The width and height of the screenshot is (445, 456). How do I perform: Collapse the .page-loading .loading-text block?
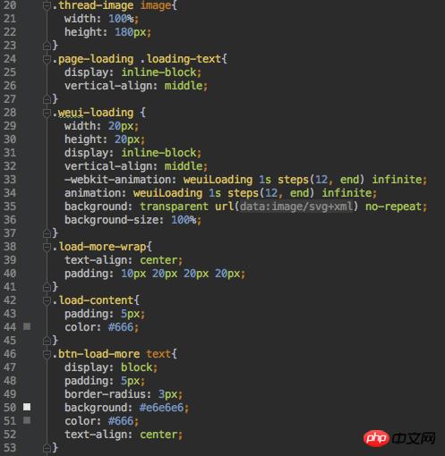pos(47,59)
